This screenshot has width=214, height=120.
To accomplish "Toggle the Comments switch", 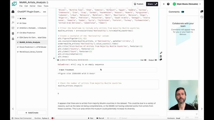I will pos(183,12).
